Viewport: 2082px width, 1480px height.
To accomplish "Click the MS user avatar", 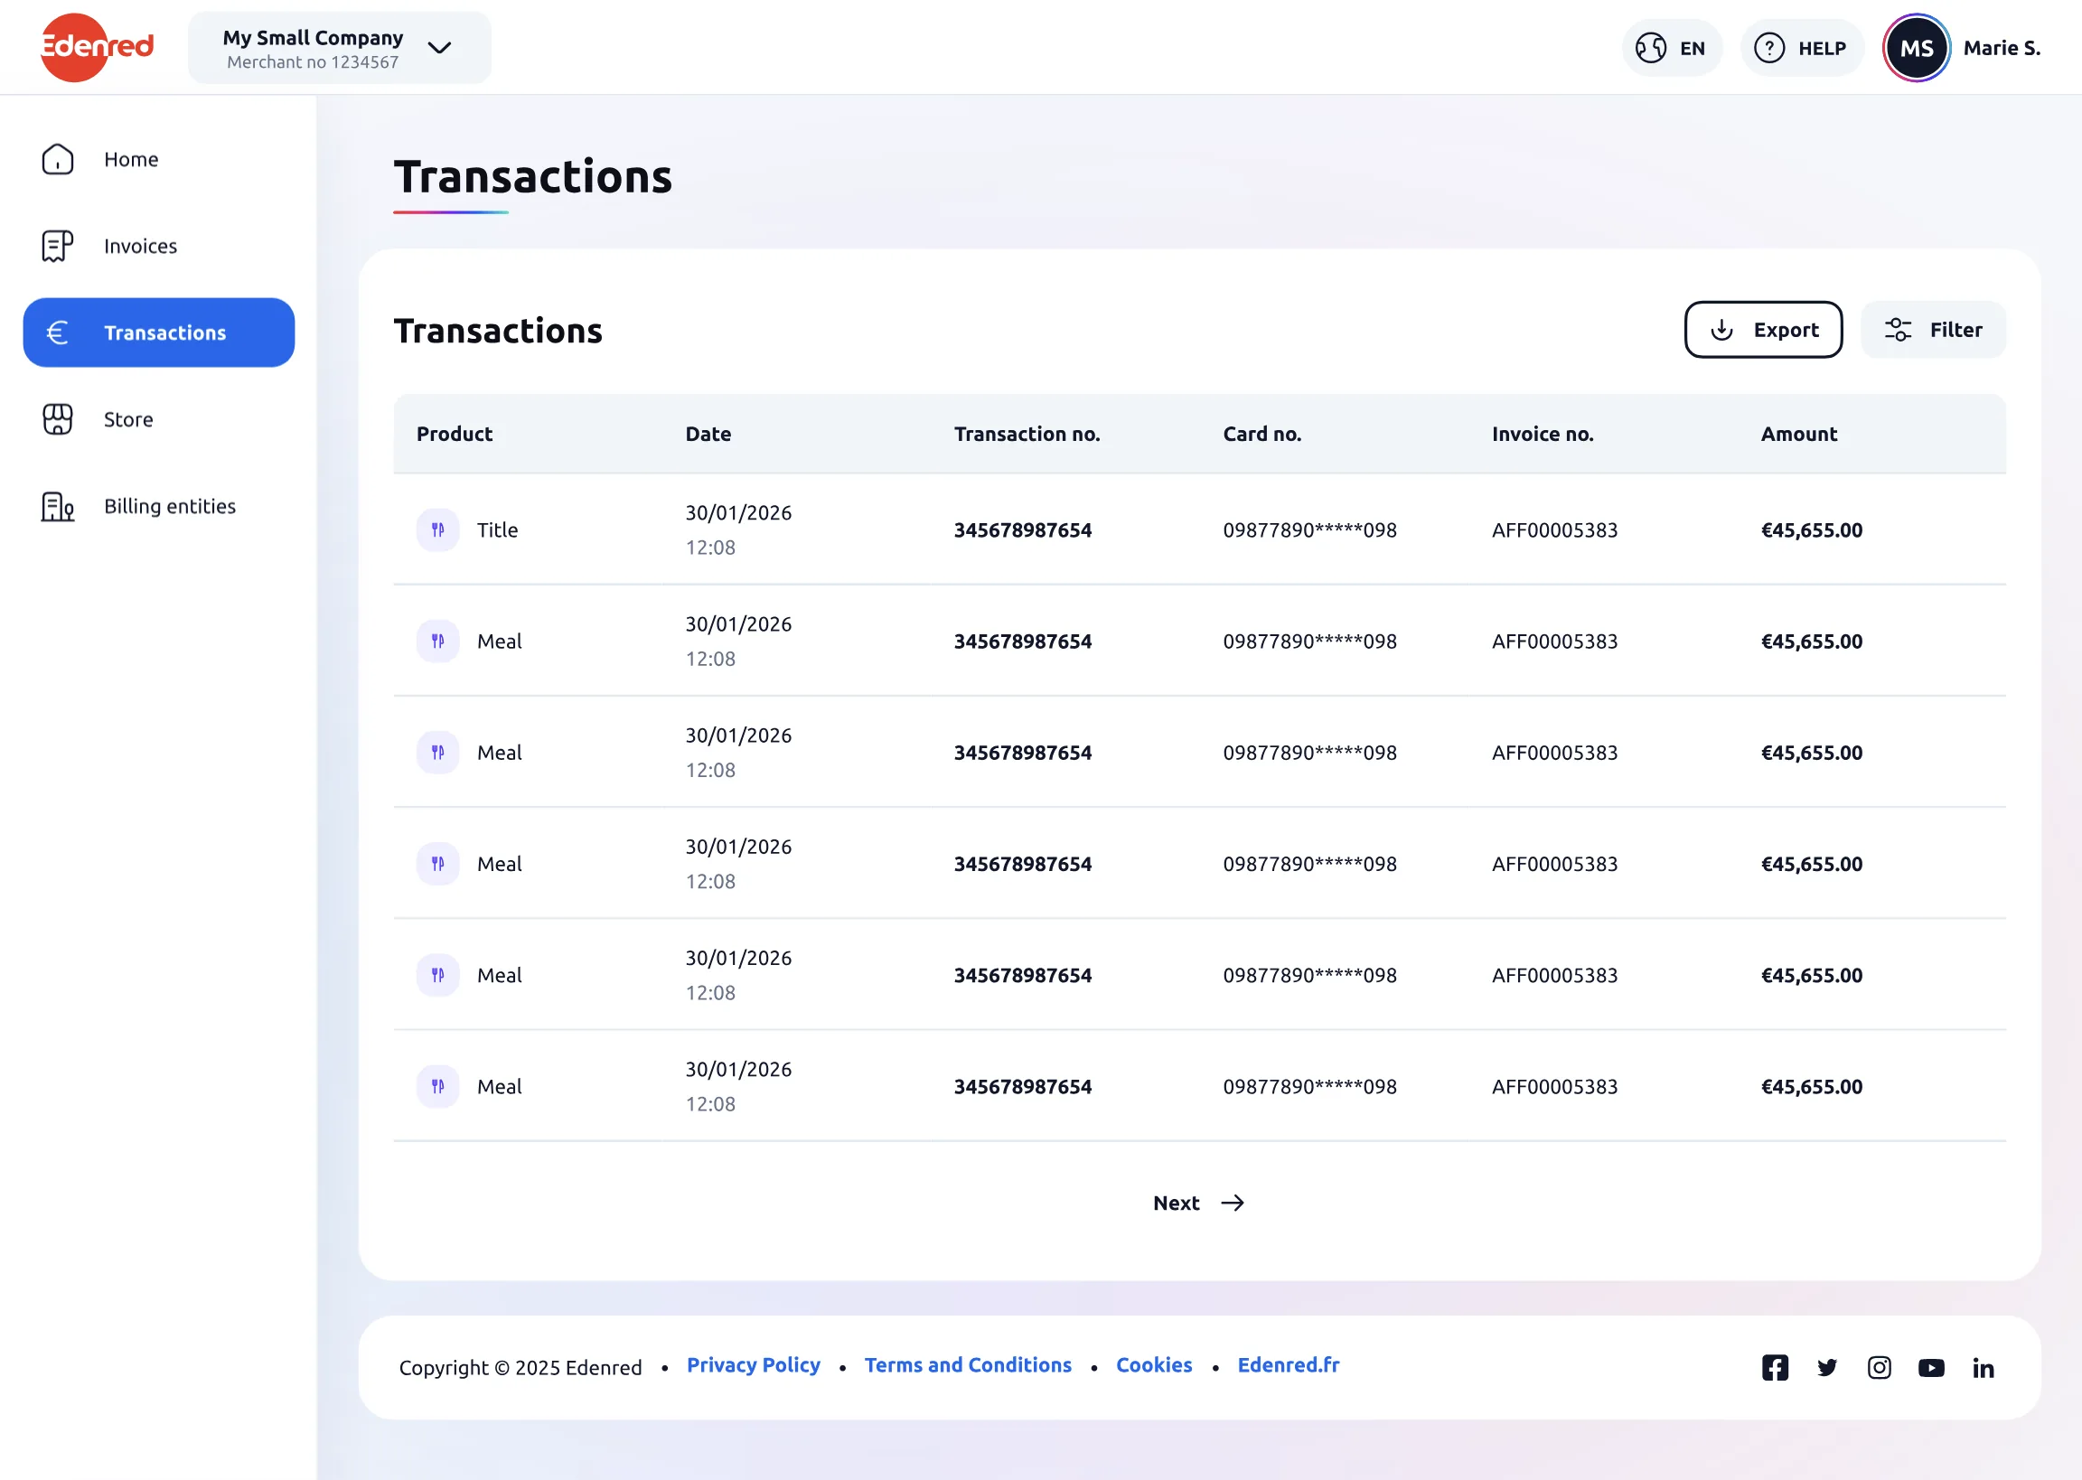I will (1916, 48).
